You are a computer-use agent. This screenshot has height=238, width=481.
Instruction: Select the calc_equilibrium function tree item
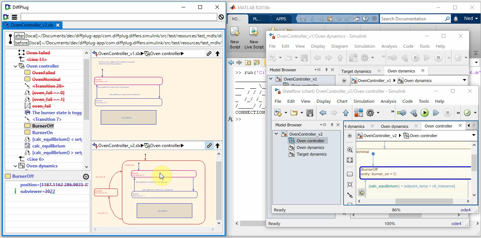49,146
